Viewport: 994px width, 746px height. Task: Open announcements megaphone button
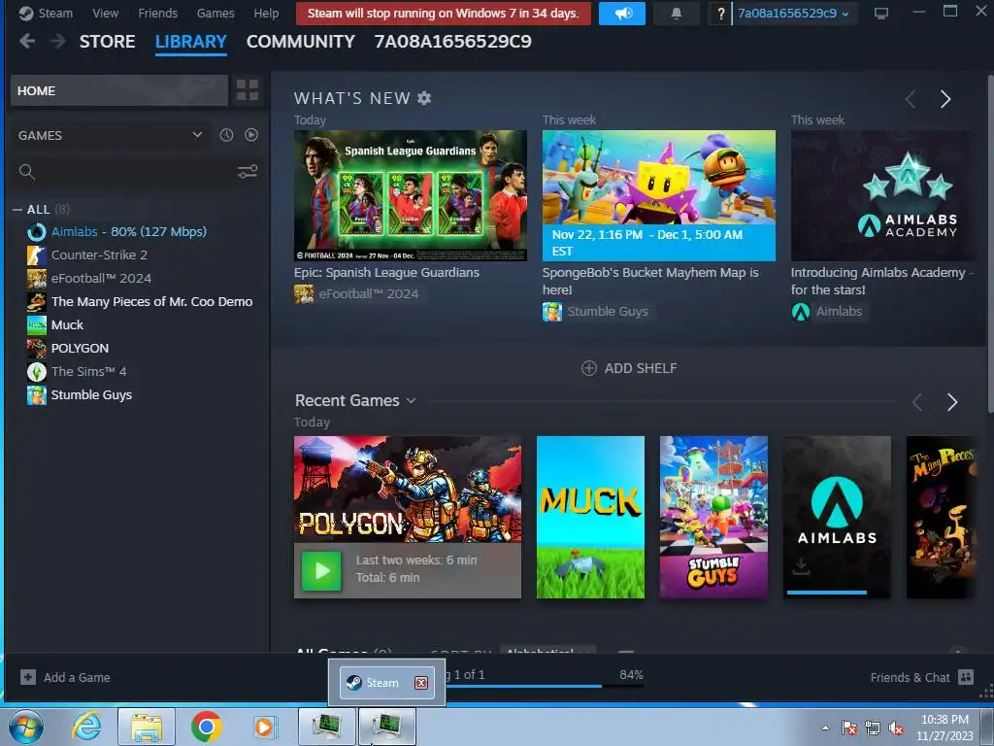(x=622, y=14)
